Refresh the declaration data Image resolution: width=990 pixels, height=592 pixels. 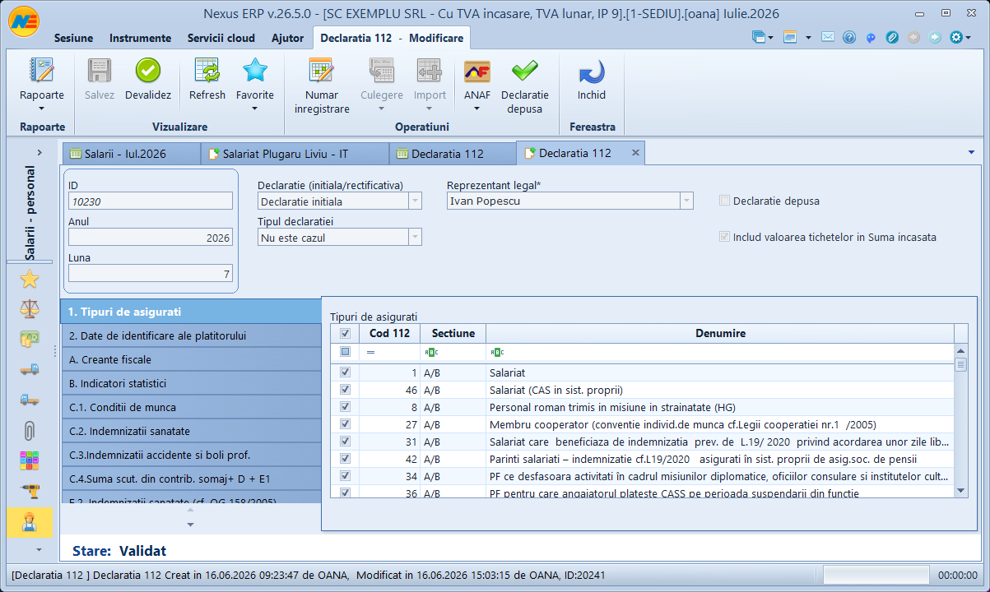(207, 72)
